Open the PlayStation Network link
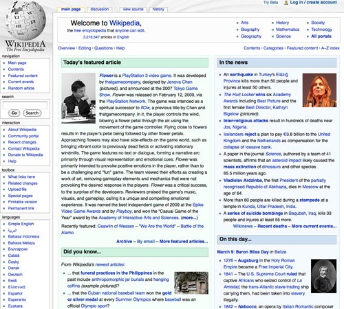This screenshot has width=344, height=309. (x=126, y=102)
